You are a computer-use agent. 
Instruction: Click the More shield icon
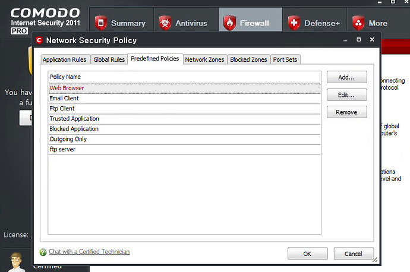click(358, 23)
